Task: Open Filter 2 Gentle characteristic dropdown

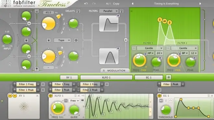Action: (x=184, y=48)
